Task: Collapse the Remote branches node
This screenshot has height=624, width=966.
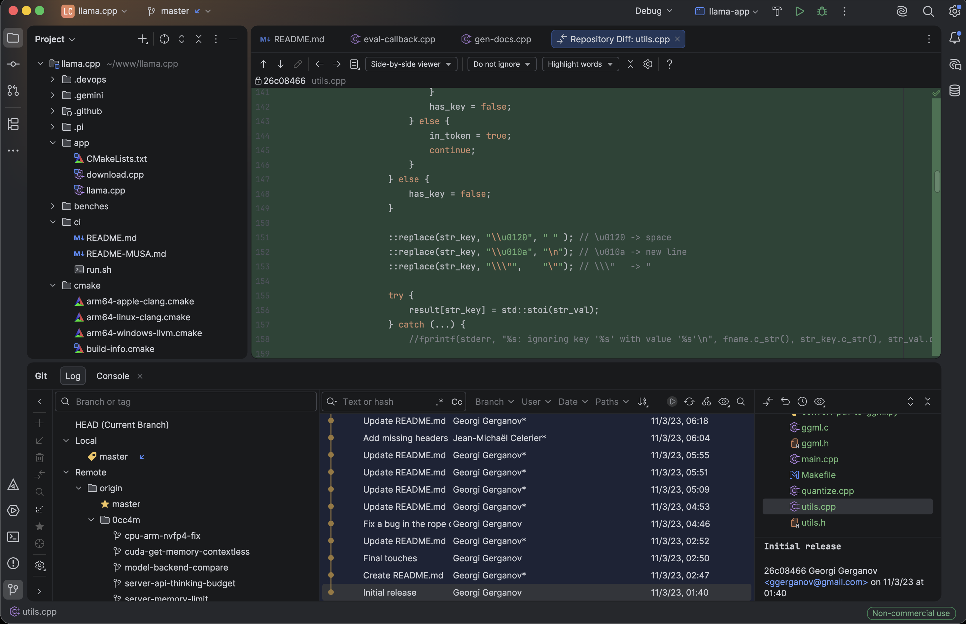Action: 66,472
